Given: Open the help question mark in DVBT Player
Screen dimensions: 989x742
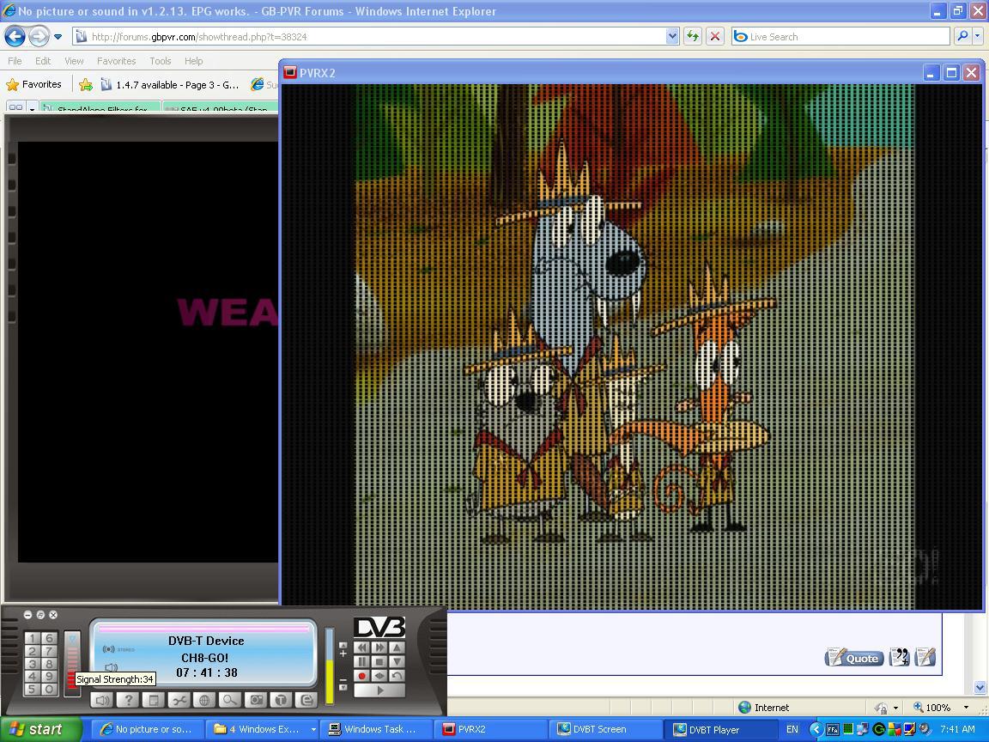Looking at the screenshot, I should [x=128, y=700].
